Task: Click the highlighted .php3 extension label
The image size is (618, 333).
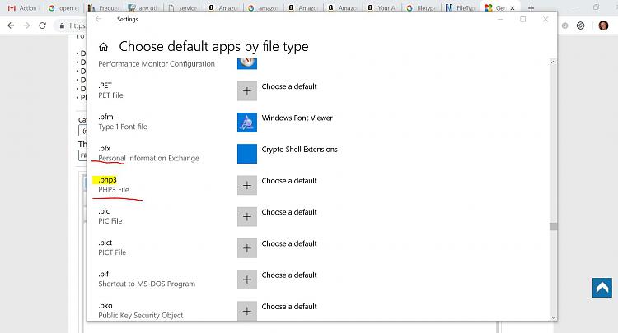Action: point(107,180)
